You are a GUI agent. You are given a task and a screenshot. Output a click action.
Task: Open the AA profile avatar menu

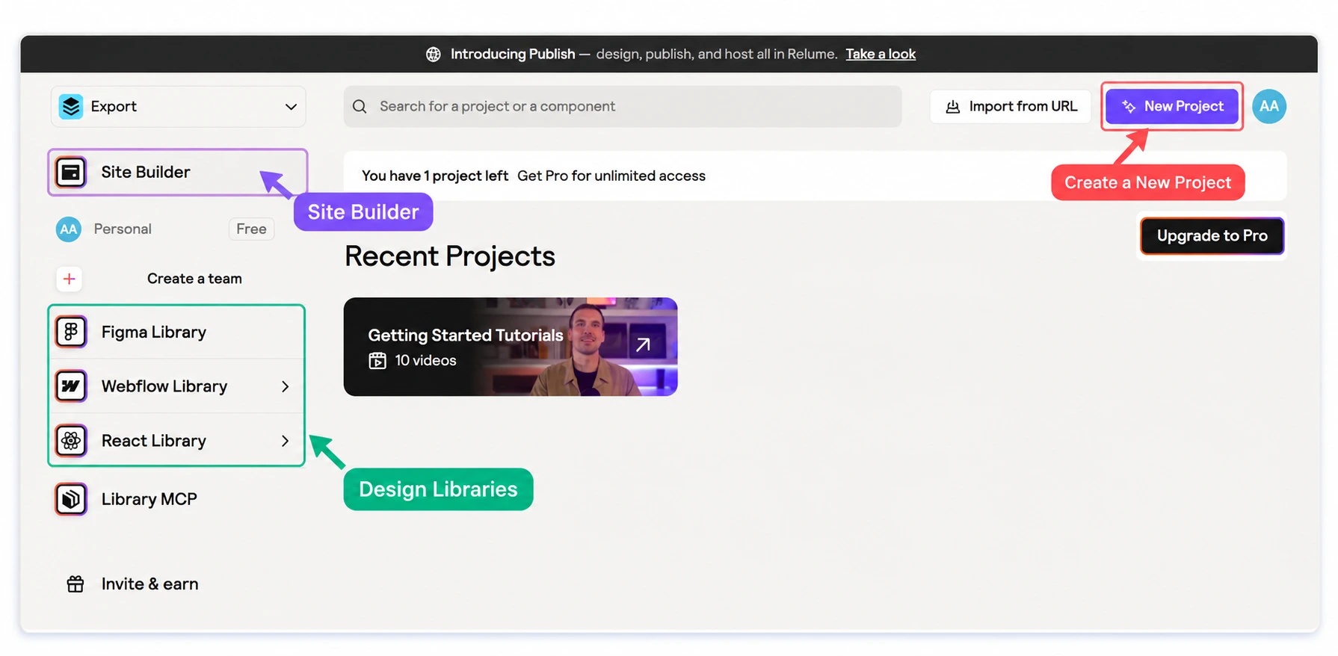[x=1269, y=107]
